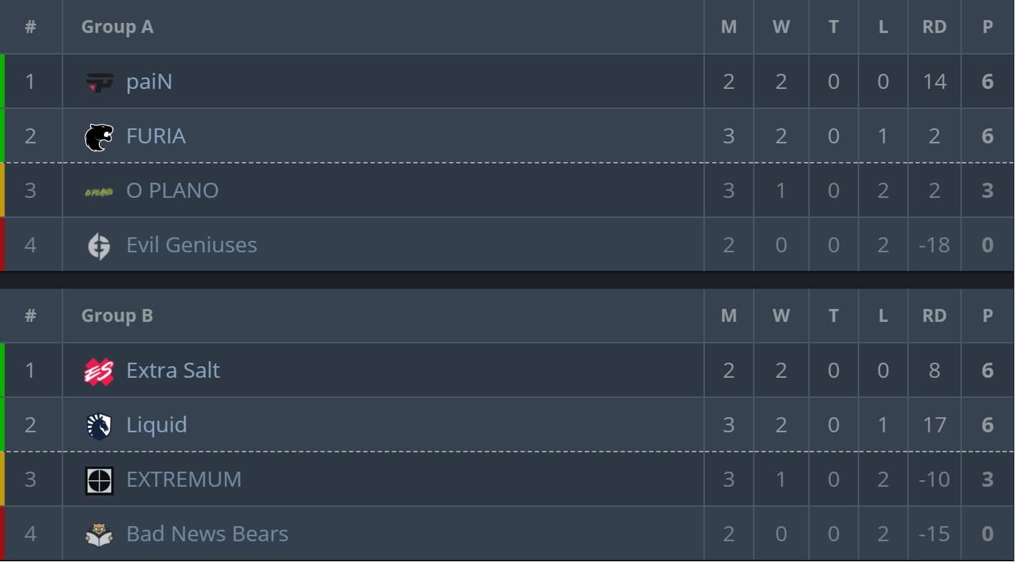Click the Group A header label
Viewport: 1015px width, 562px height.
[x=117, y=27]
